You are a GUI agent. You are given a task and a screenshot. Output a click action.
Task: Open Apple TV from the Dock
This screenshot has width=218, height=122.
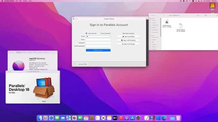(115, 118)
